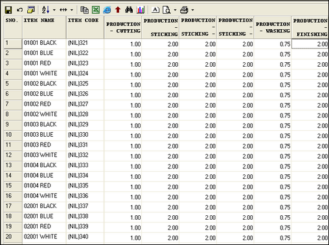
Task: Click item code (NIL)334
Action: point(78,176)
